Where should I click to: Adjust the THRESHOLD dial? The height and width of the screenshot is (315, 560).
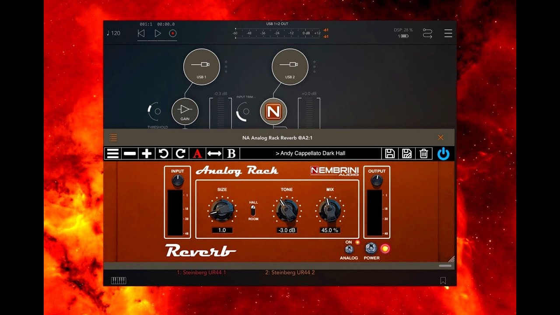pyautogui.click(x=155, y=112)
